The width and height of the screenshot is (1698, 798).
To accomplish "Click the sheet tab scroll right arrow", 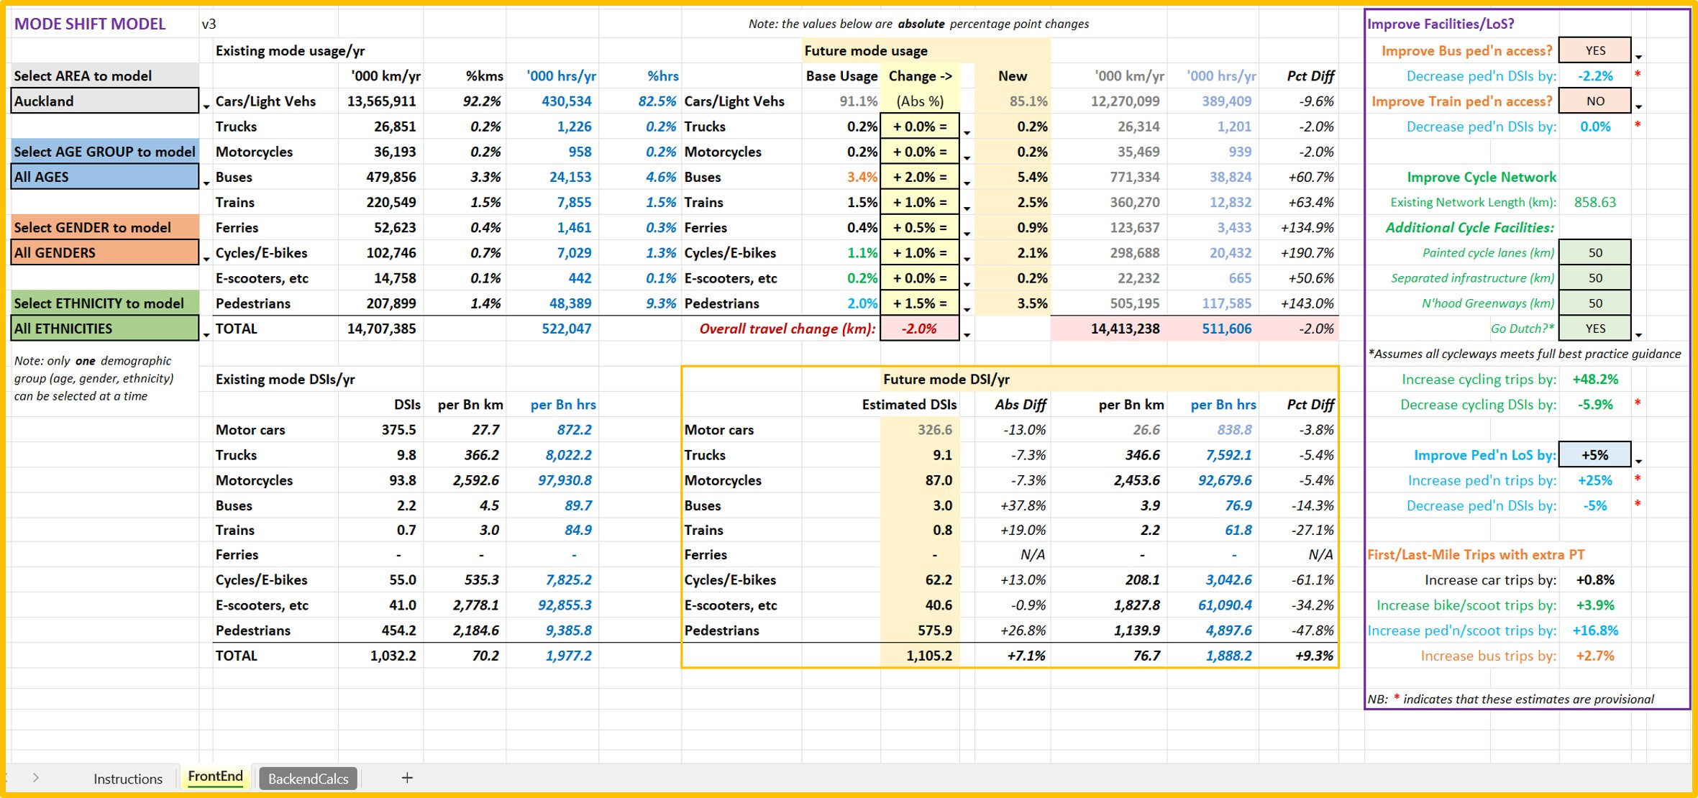I will point(36,777).
